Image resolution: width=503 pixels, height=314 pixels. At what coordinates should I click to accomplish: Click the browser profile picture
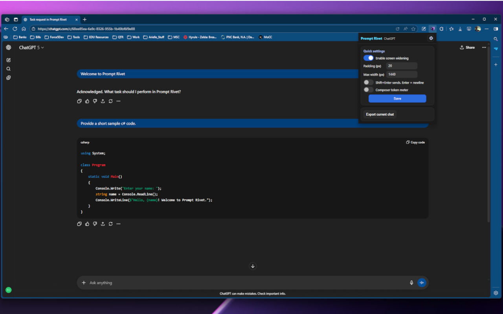coord(478,29)
